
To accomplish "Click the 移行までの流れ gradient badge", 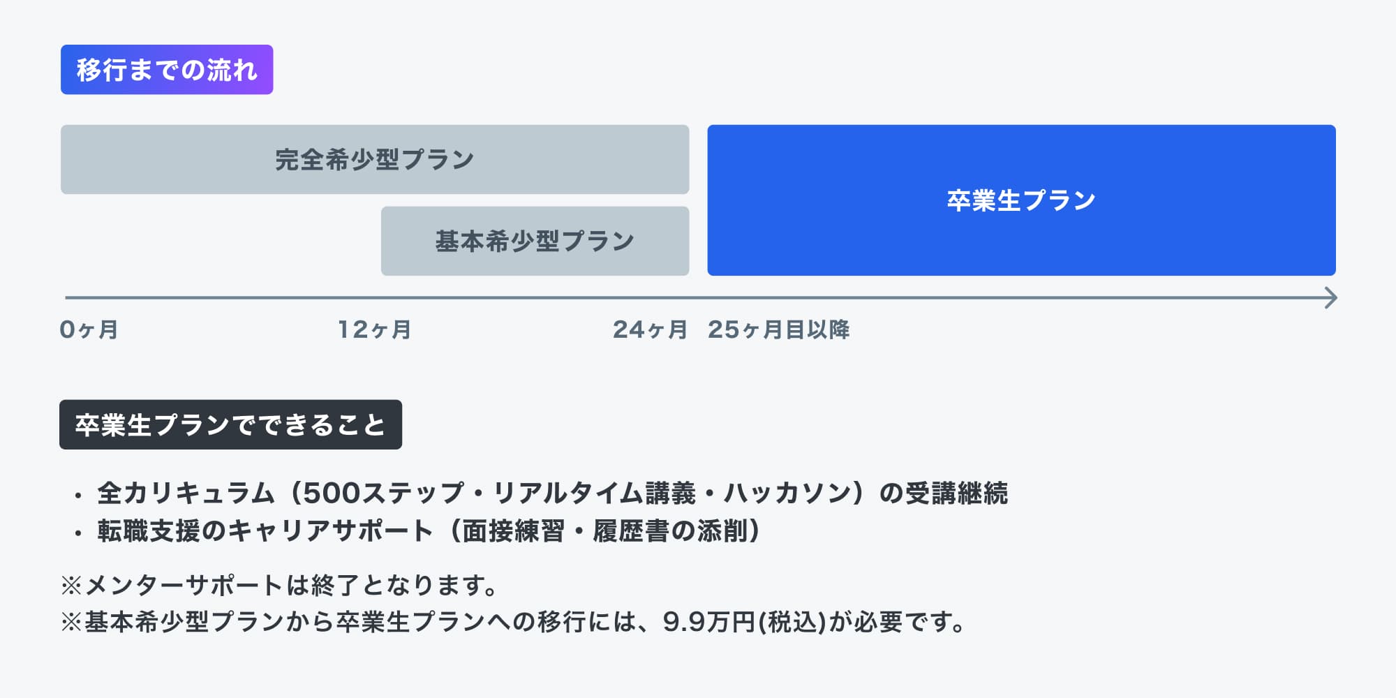I will point(167,70).
